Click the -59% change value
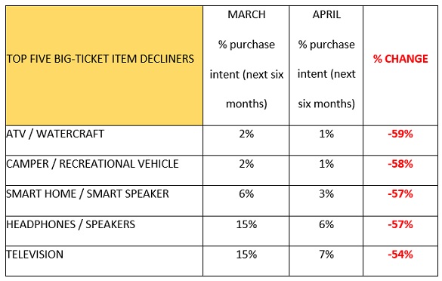 pos(400,134)
